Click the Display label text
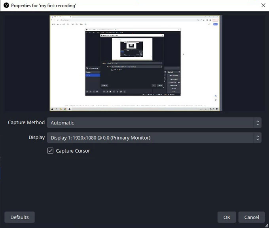Screen dimensions: 269x228 coord(37,138)
